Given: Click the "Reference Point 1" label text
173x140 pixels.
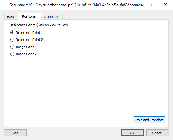Looking at the screenshot, I should pos(29,33).
